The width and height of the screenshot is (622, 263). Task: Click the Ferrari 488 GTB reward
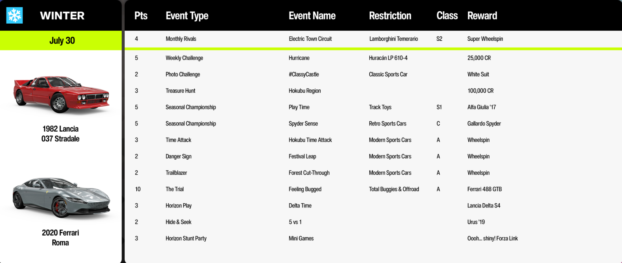(x=485, y=189)
